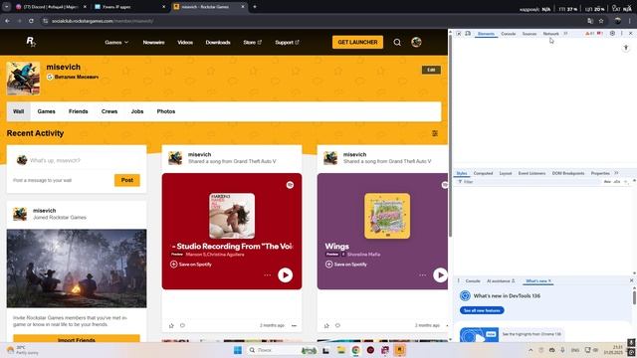This screenshot has height=358, width=637.
Task: Open Chrome from the taskbar
Action: (x=355, y=350)
